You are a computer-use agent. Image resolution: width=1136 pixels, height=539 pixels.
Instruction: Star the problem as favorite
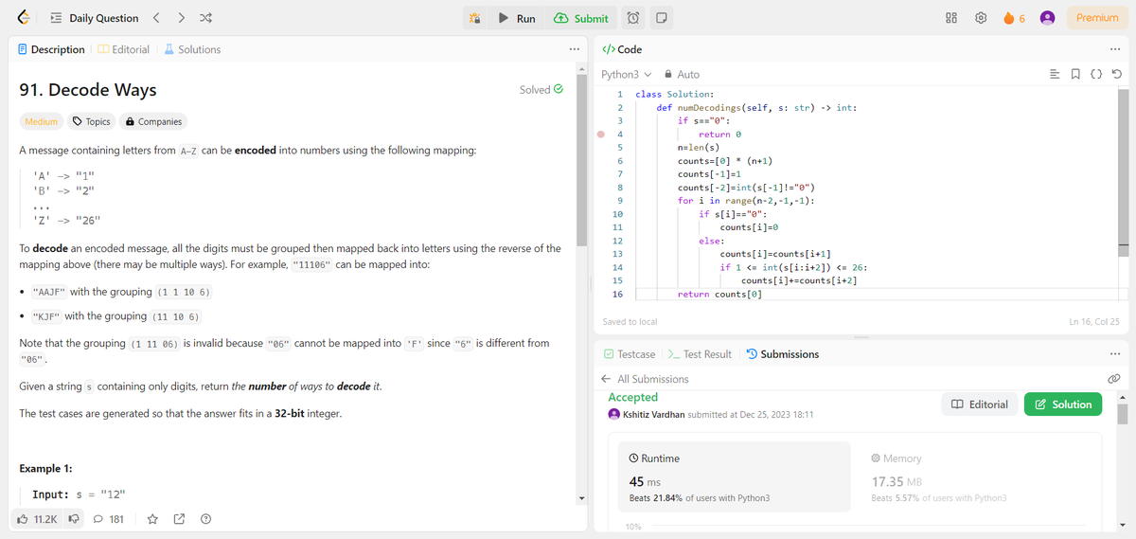(x=154, y=519)
